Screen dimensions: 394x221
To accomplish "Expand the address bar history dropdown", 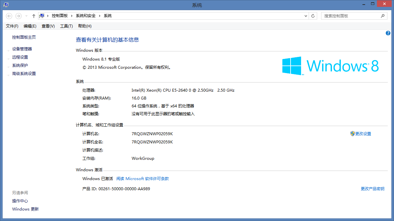I will 306,16.
